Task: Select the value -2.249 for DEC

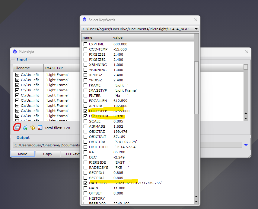Action: click(119, 157)
